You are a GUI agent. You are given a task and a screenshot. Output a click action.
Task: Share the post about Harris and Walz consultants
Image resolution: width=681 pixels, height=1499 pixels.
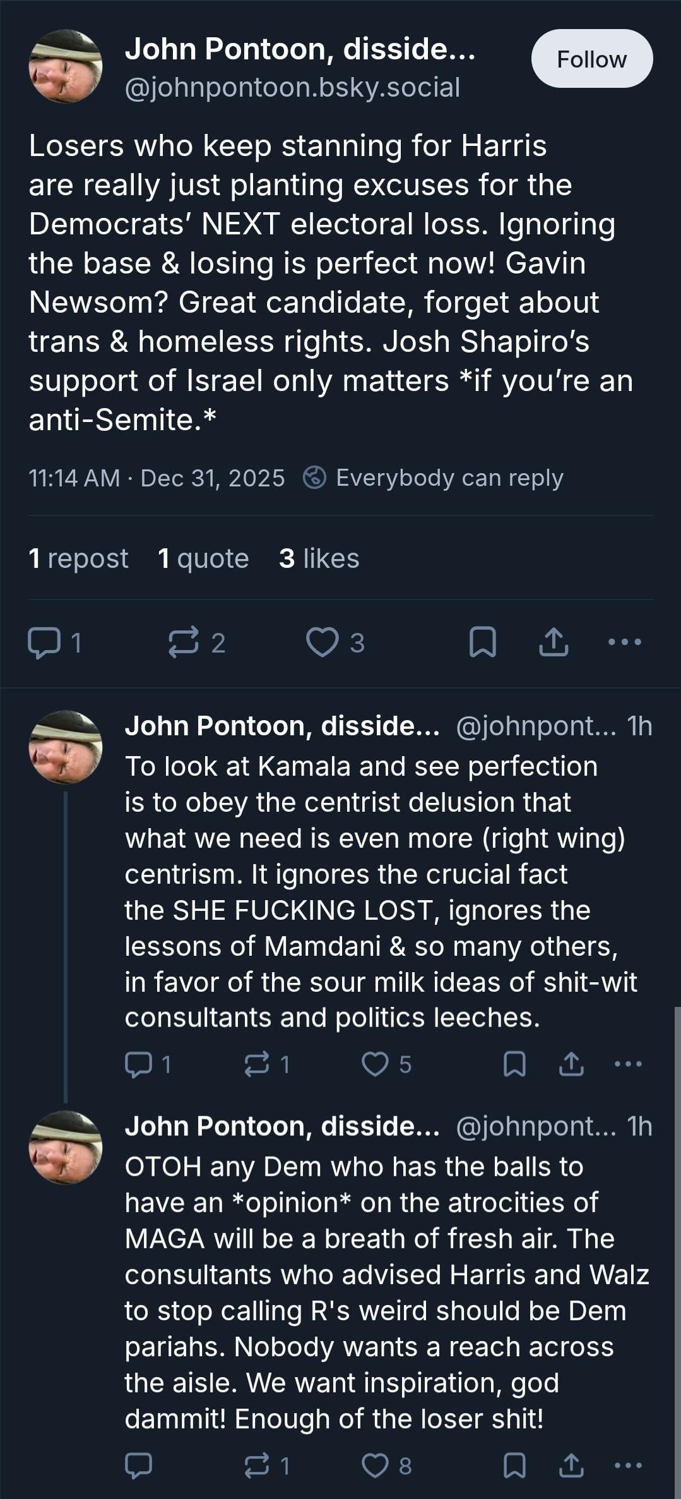pyautogui.click(x=571, y=1466)
